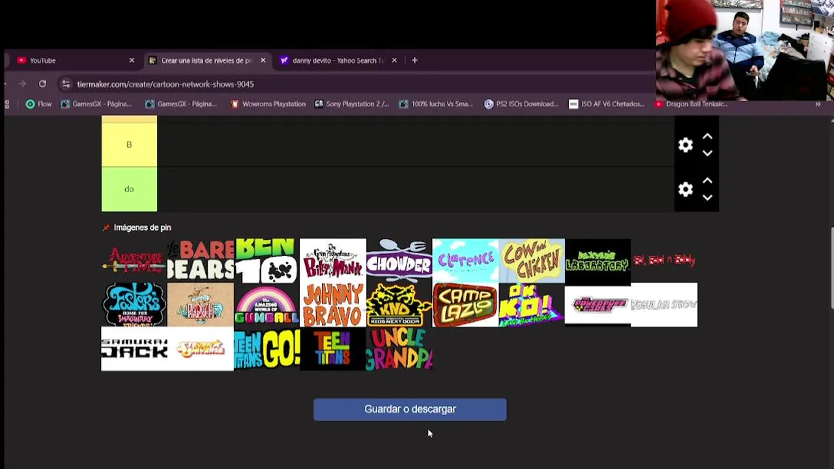Select Foster's Home image
This screenshot has width=834, height=469.
pyautogui.click(x=134, y=305)
